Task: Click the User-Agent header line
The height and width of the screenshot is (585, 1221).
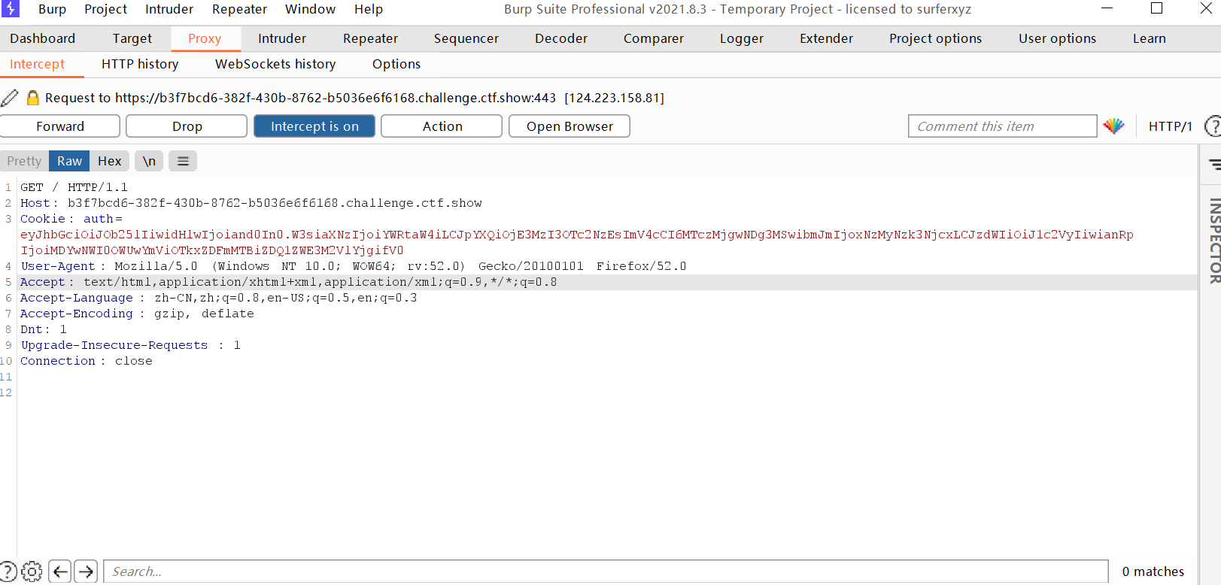Action: coord(353,266)
